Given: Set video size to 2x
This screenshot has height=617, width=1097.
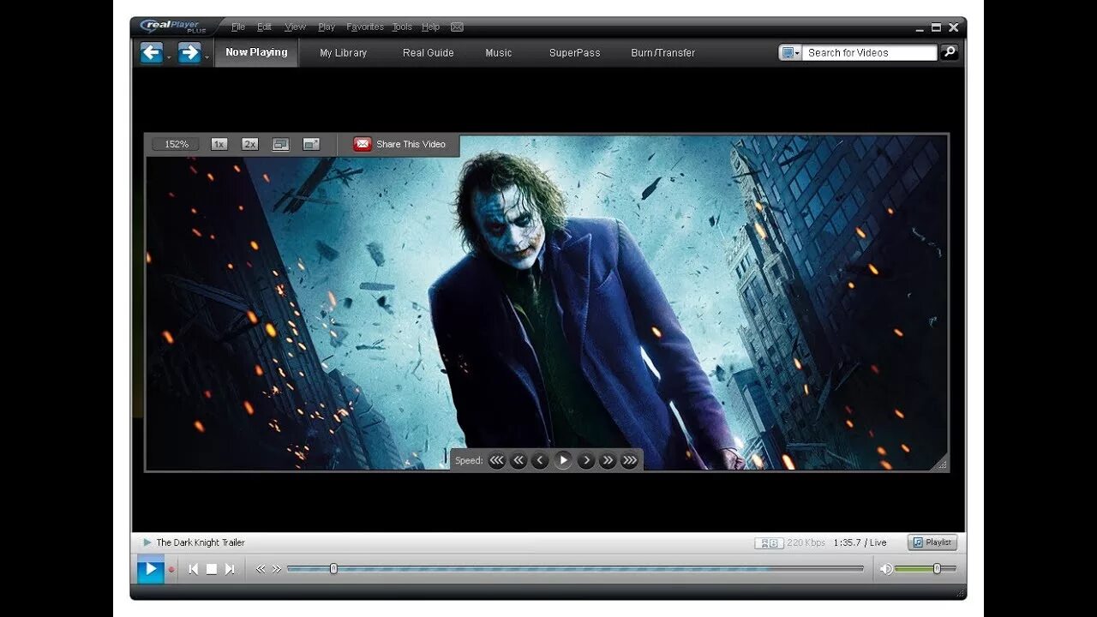Looking at the screenshot, I should [250, 144].
